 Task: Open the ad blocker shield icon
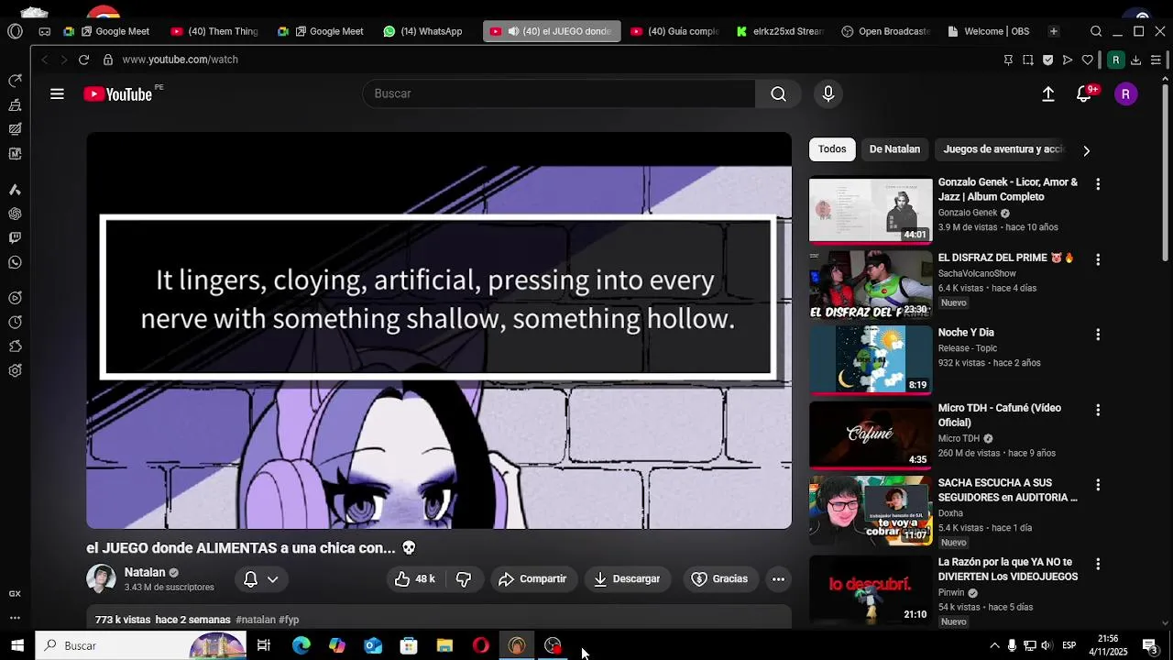[x=1047, y=60]
